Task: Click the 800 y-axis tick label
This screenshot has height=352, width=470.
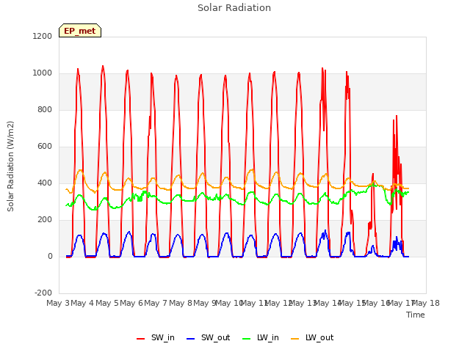Action: (45, 109)
